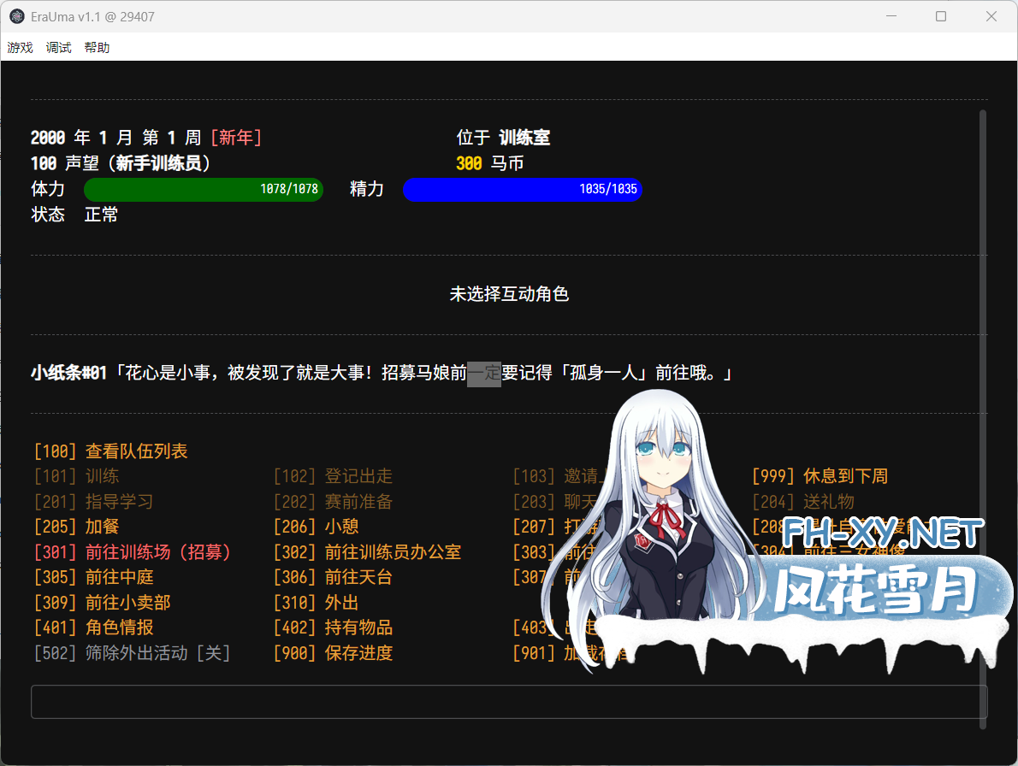This screenshot has width=1018, height=766.
Task: Go to [301] 前往训练场（招募）
Action: tap(133, 552)
